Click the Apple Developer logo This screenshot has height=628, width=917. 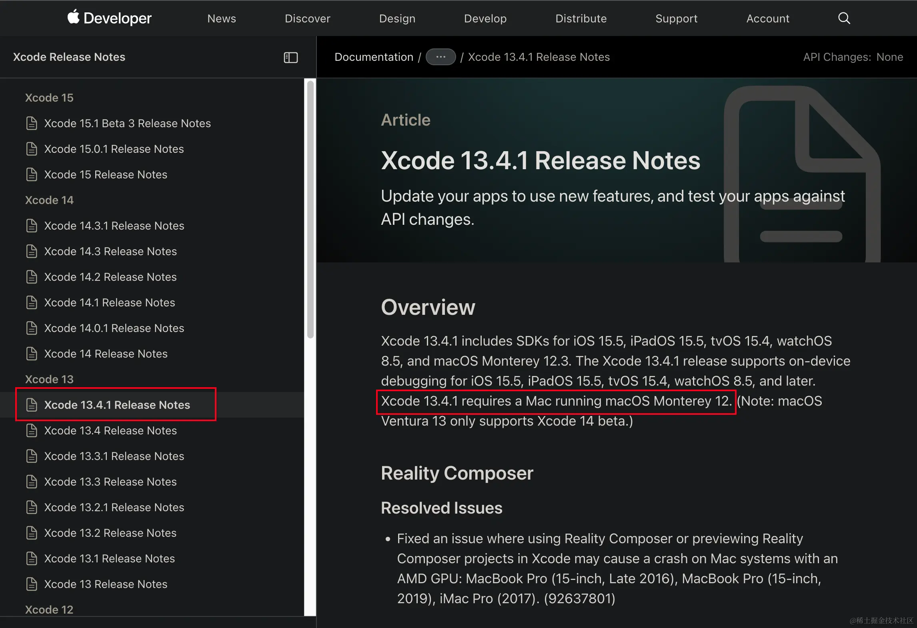(109, 18)
